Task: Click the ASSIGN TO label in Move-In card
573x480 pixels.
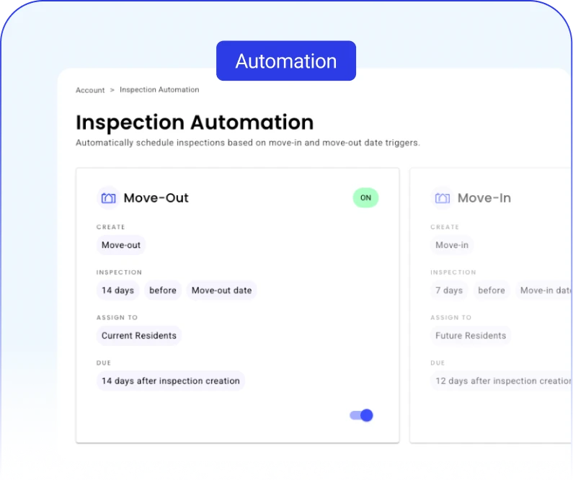Action: point(451,317)
